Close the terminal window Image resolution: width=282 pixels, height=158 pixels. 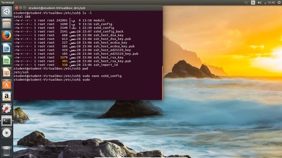[17, 8]
